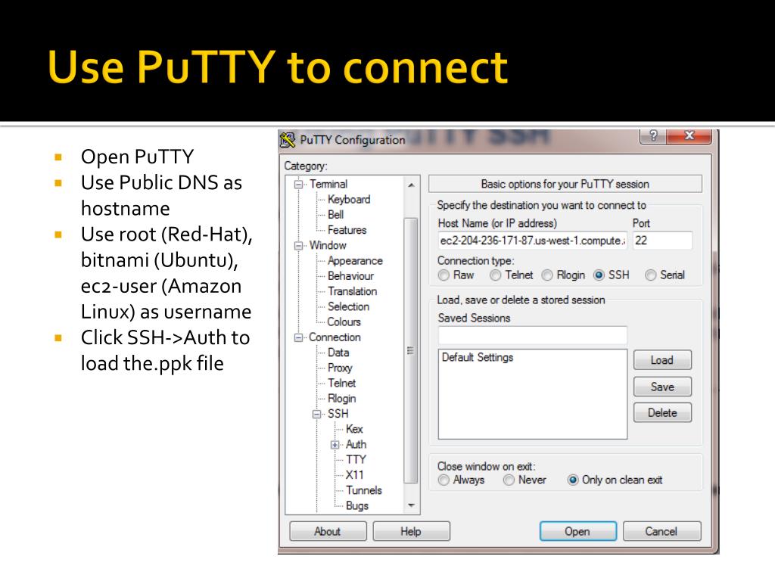Select Selection in category tree
775x581 pixels.
click(348, 307)
